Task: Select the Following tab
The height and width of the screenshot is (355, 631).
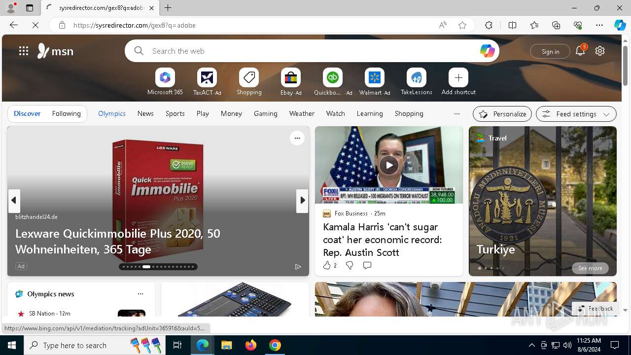Action: (x=67, y=113)
